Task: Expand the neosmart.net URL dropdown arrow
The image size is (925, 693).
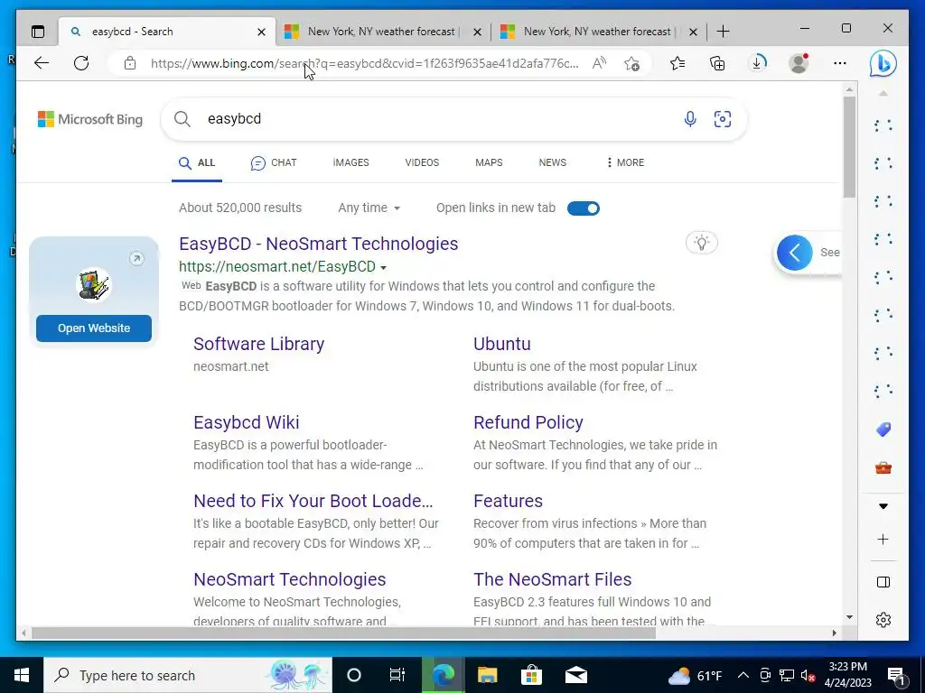Action: pyautogui.click(x=383, y=267)
